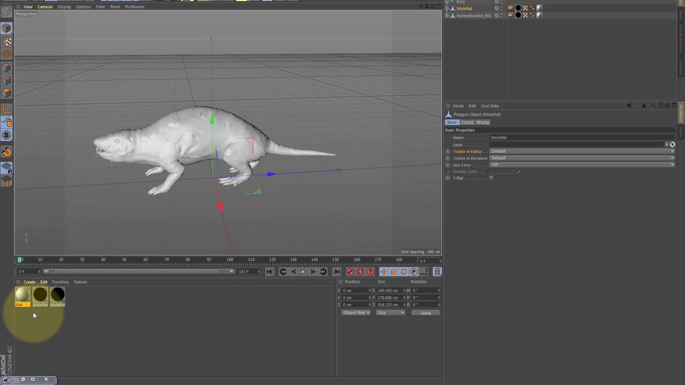Select the Mat material thumbnail
Viewport: 685px width, 385px height.
(22, 295)
